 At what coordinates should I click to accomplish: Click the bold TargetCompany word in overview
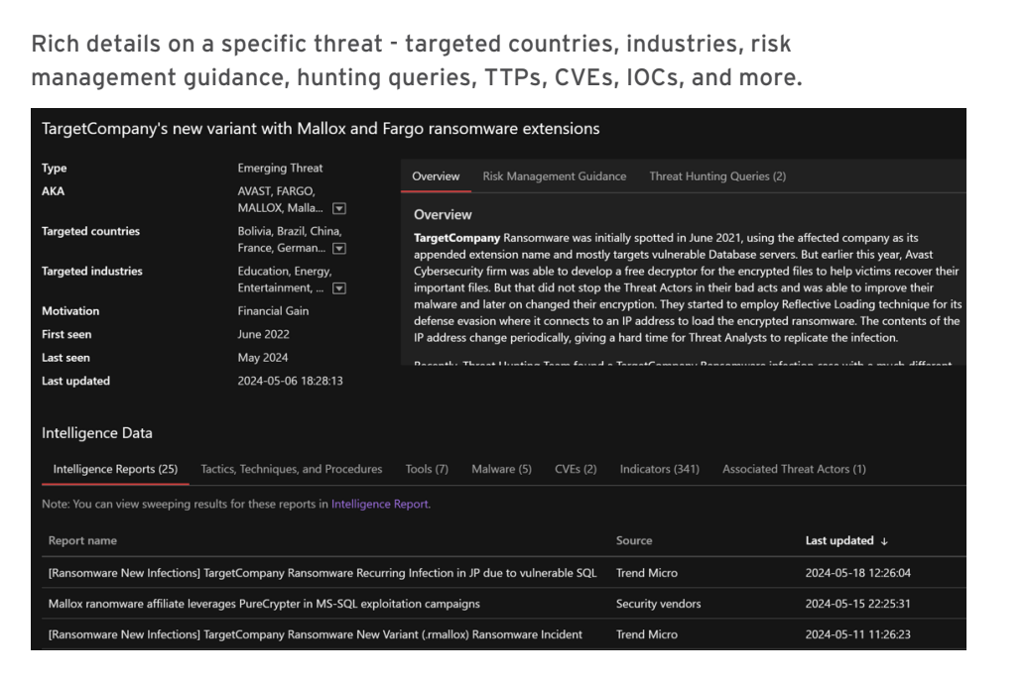456,238
